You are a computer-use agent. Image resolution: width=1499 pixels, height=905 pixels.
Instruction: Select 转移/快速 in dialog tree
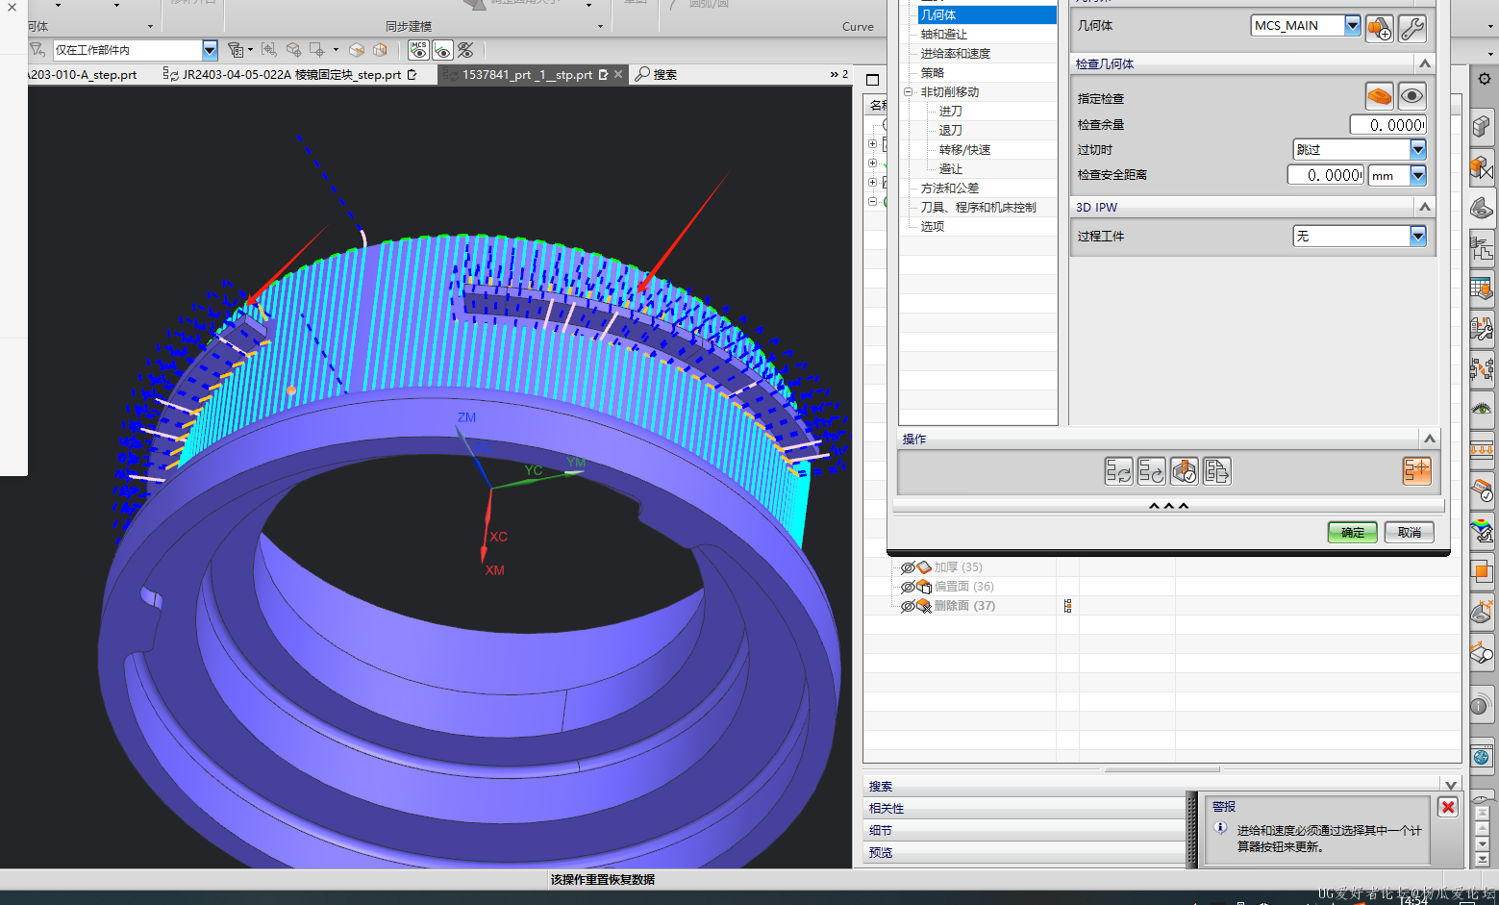point(964,150)
